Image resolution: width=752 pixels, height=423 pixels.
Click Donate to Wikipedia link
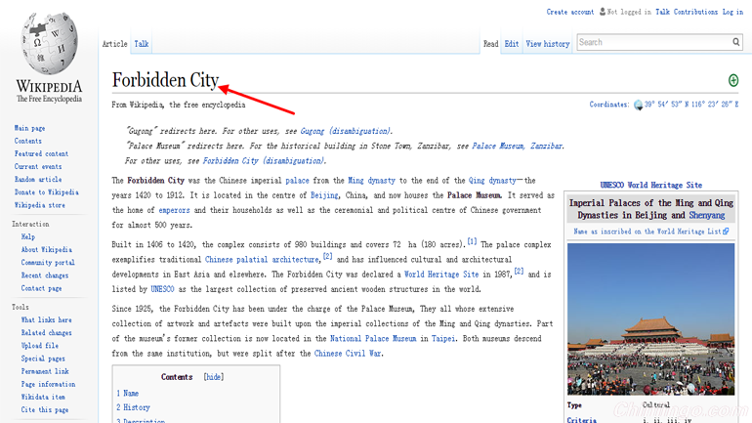(47, 192)
